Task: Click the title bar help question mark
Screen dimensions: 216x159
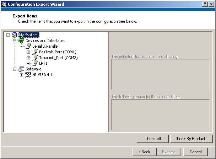Action: click(205, 4)
